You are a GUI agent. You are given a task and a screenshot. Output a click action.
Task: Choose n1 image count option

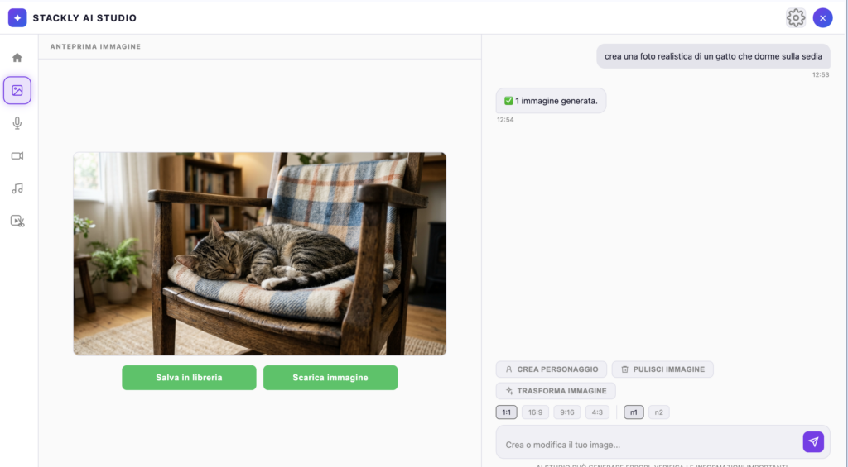tap(634, 412)
